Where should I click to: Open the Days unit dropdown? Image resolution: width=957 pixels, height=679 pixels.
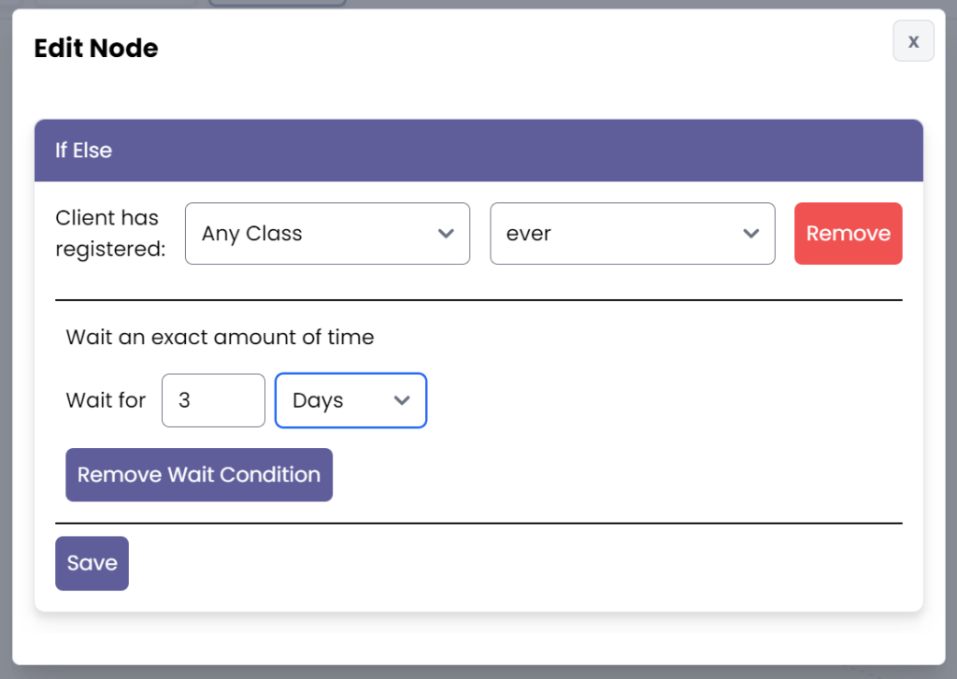(350, 400)
